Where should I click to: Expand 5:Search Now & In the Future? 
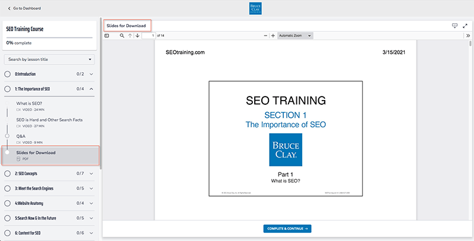click(91, 218)
